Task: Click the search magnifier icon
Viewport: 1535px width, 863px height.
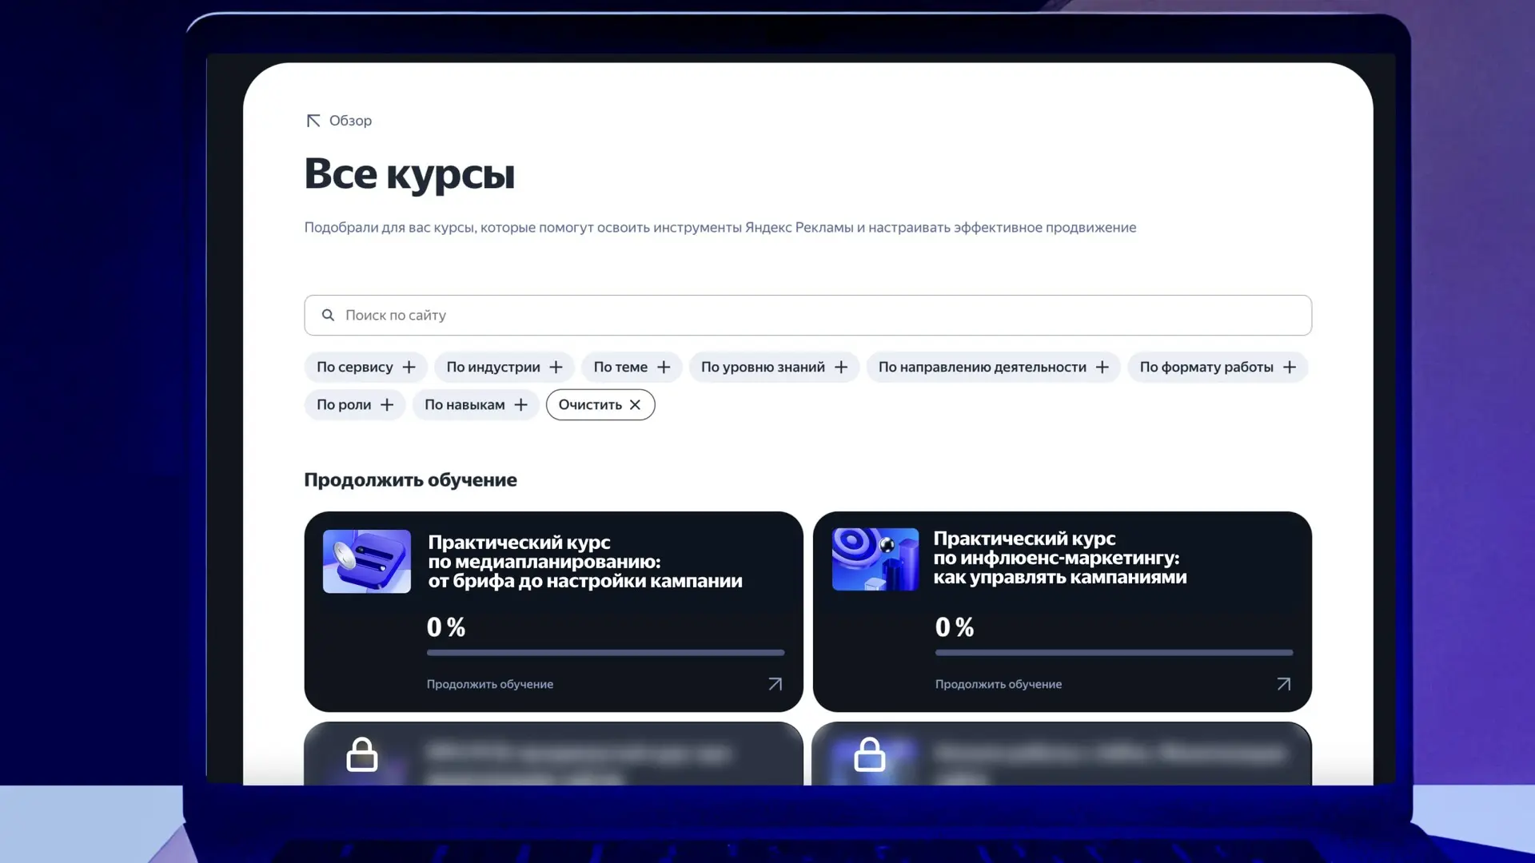Action: click(x=328, y=315)
